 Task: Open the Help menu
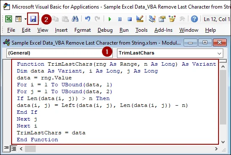coord(210,30)
